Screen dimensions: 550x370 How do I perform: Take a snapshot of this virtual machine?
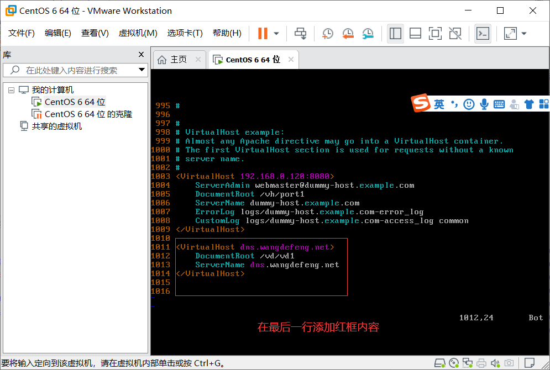328,34
